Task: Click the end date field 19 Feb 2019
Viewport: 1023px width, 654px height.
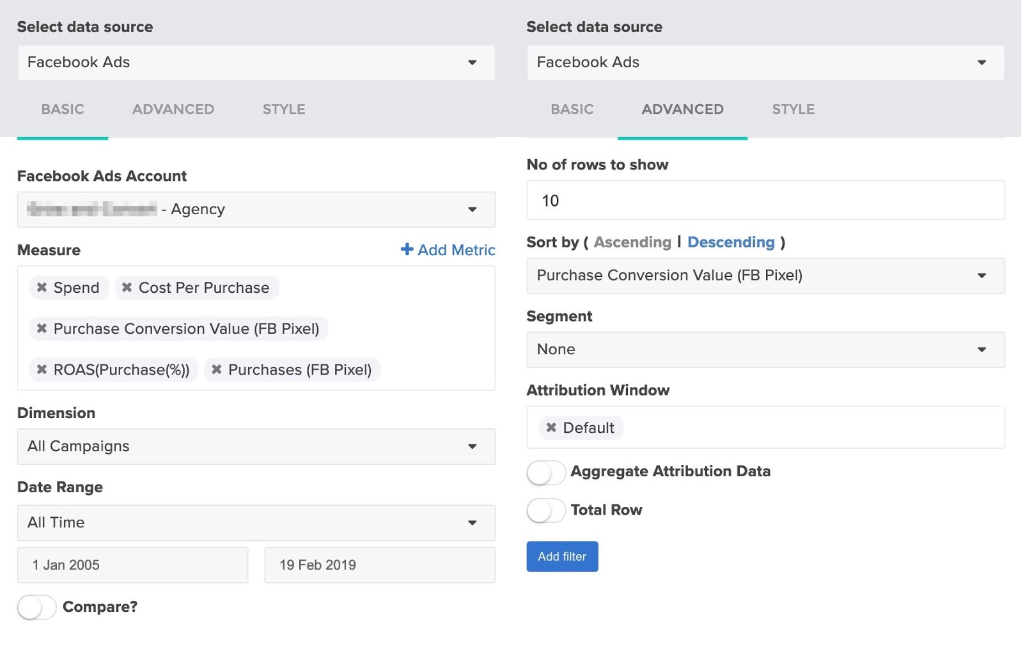Action: pyautogui.click(x=380, y=565)
